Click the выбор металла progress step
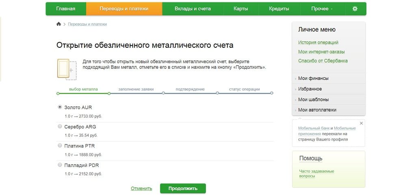This screenshot has height=196, width=416. [83, 89]
